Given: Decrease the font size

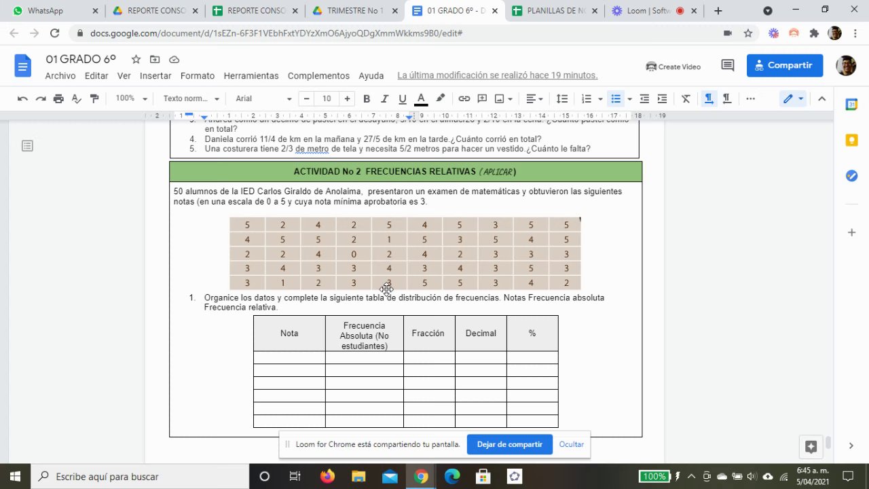Looking at the screenshot, I should (x=306, y=98).
